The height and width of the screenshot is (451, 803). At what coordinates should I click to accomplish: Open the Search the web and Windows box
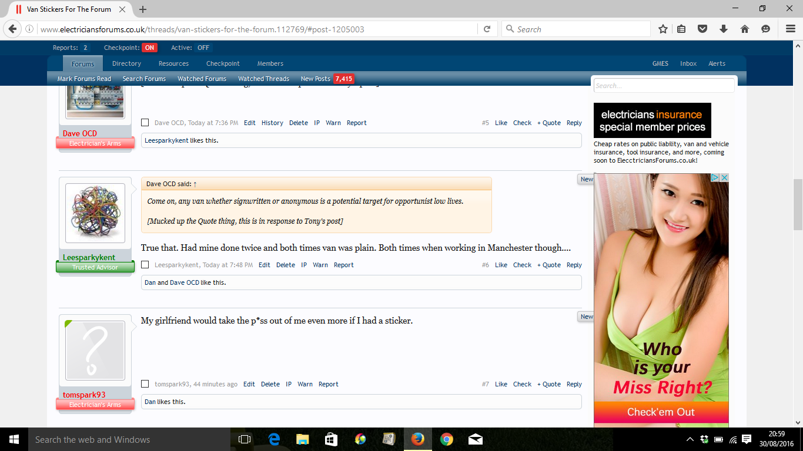[x=129, y=439]
